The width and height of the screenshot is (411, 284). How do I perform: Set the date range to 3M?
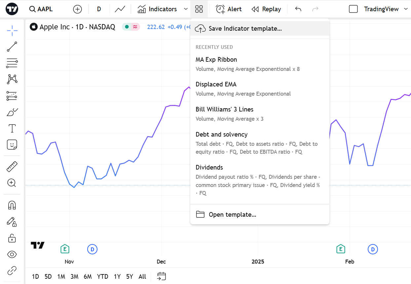74,276
